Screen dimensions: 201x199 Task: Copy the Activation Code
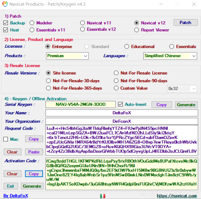[34, 174]
